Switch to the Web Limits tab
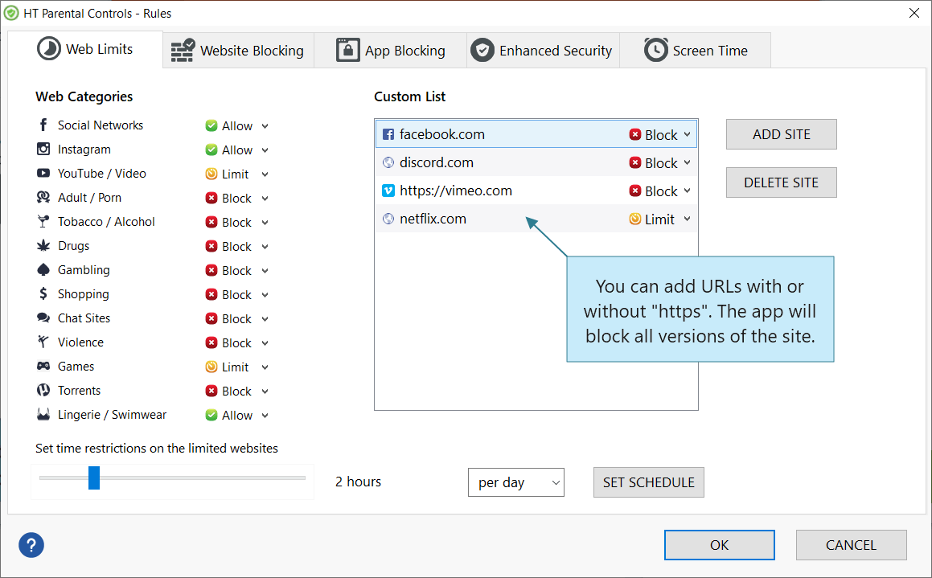The height and width of the screenshot is (578, 932). click(85, 49)
